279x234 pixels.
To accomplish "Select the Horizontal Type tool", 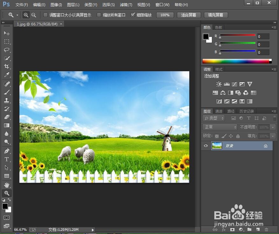I will [x=7, y=159].
